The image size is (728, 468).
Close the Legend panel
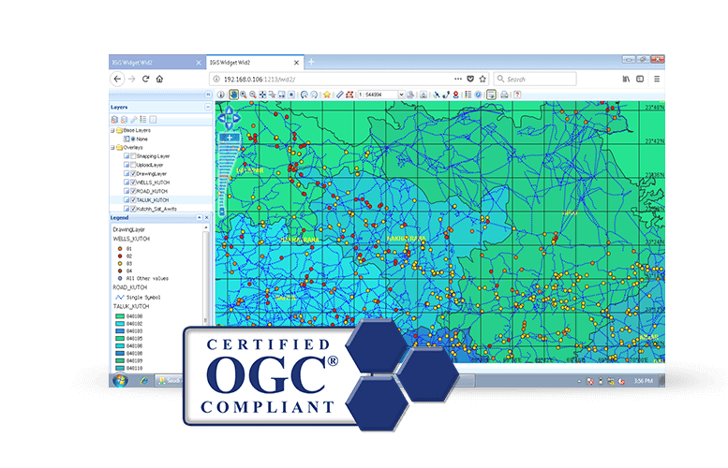207,217
